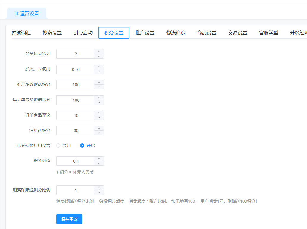307x229 pixels.
Task: Raise 积分价值 using the up arrow
Action: click(99, 159)
